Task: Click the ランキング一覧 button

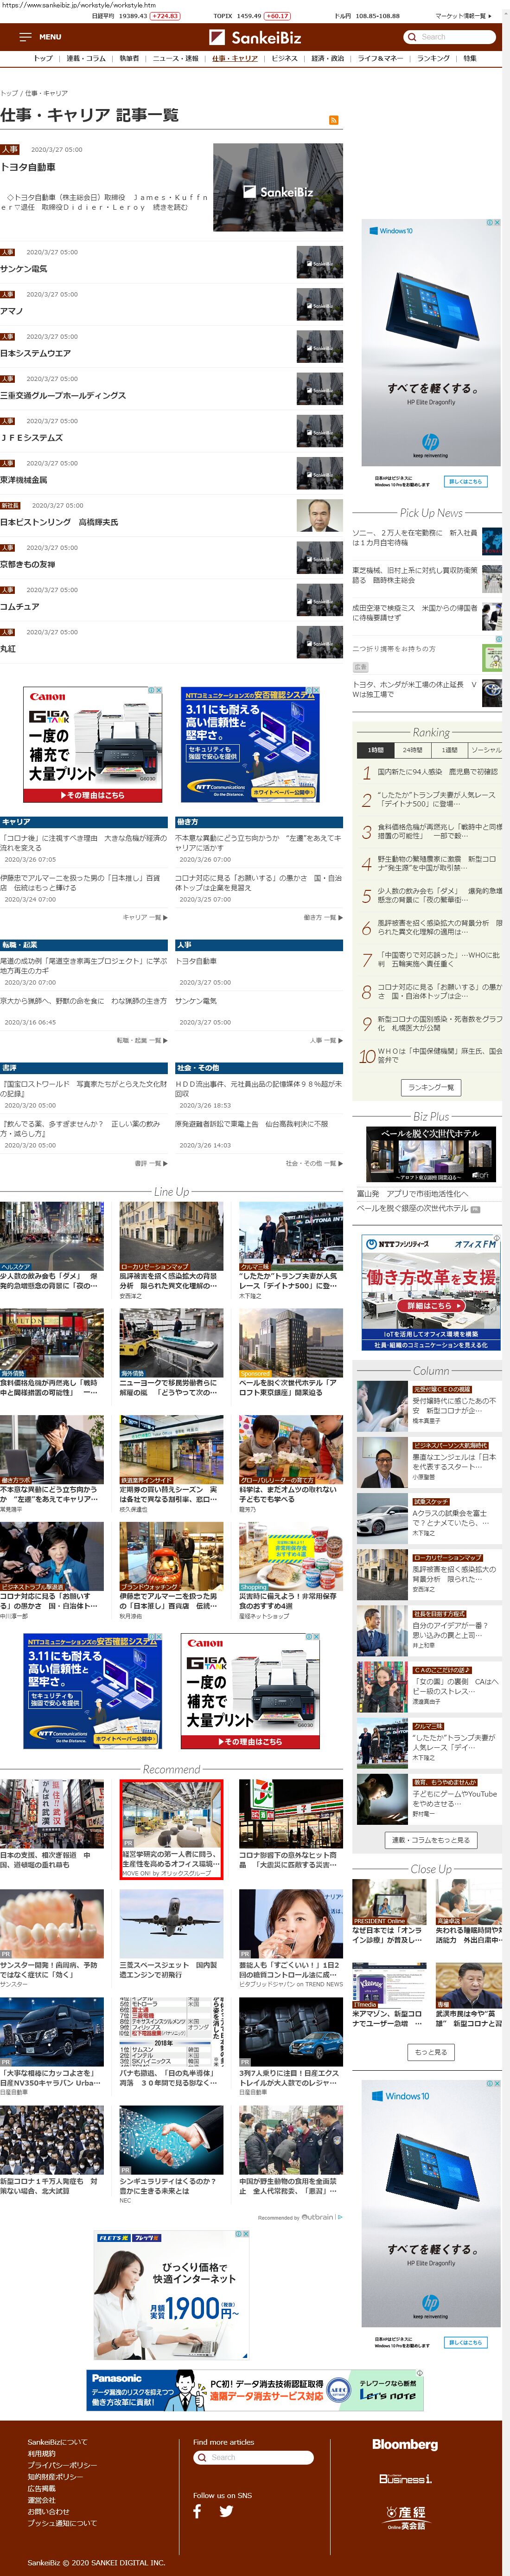Action: (431, 1087)
